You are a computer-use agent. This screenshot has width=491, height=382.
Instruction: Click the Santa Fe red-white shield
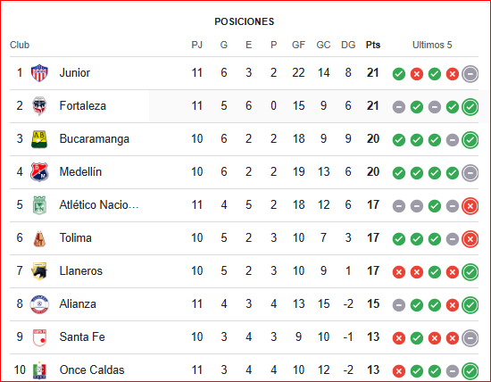(x=39, y=337)
